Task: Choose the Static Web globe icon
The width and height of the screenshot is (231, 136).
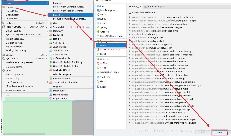Action: pyautogui.click(x=98, y=77)
